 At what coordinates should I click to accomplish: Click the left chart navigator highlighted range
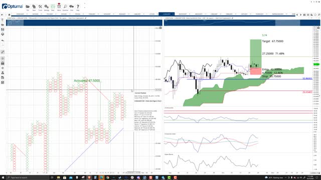point(15,23)
